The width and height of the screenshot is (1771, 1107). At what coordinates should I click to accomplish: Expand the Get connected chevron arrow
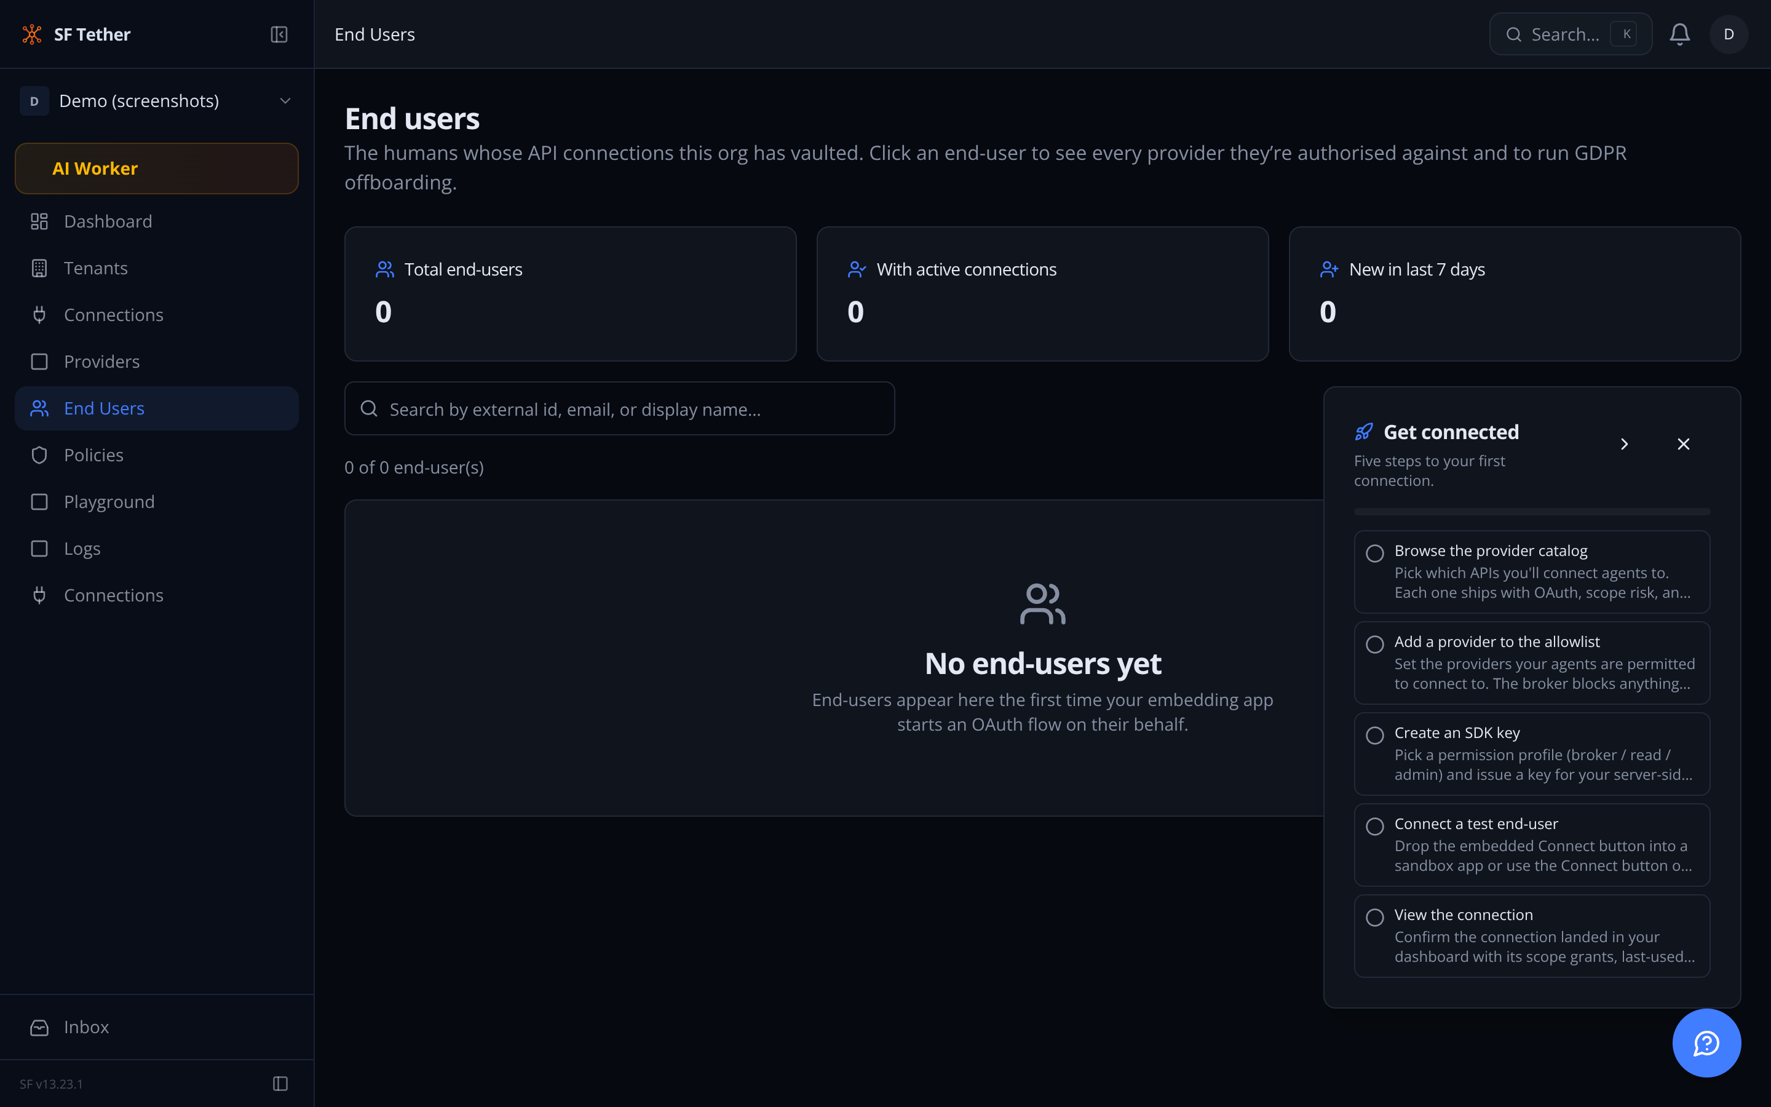(1624, 445)
